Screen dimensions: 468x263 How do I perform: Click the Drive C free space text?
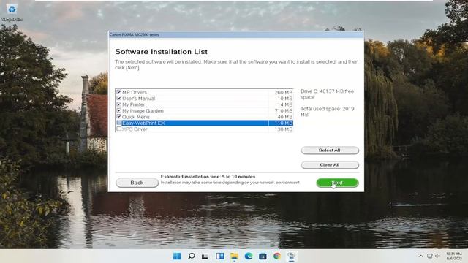327,94
